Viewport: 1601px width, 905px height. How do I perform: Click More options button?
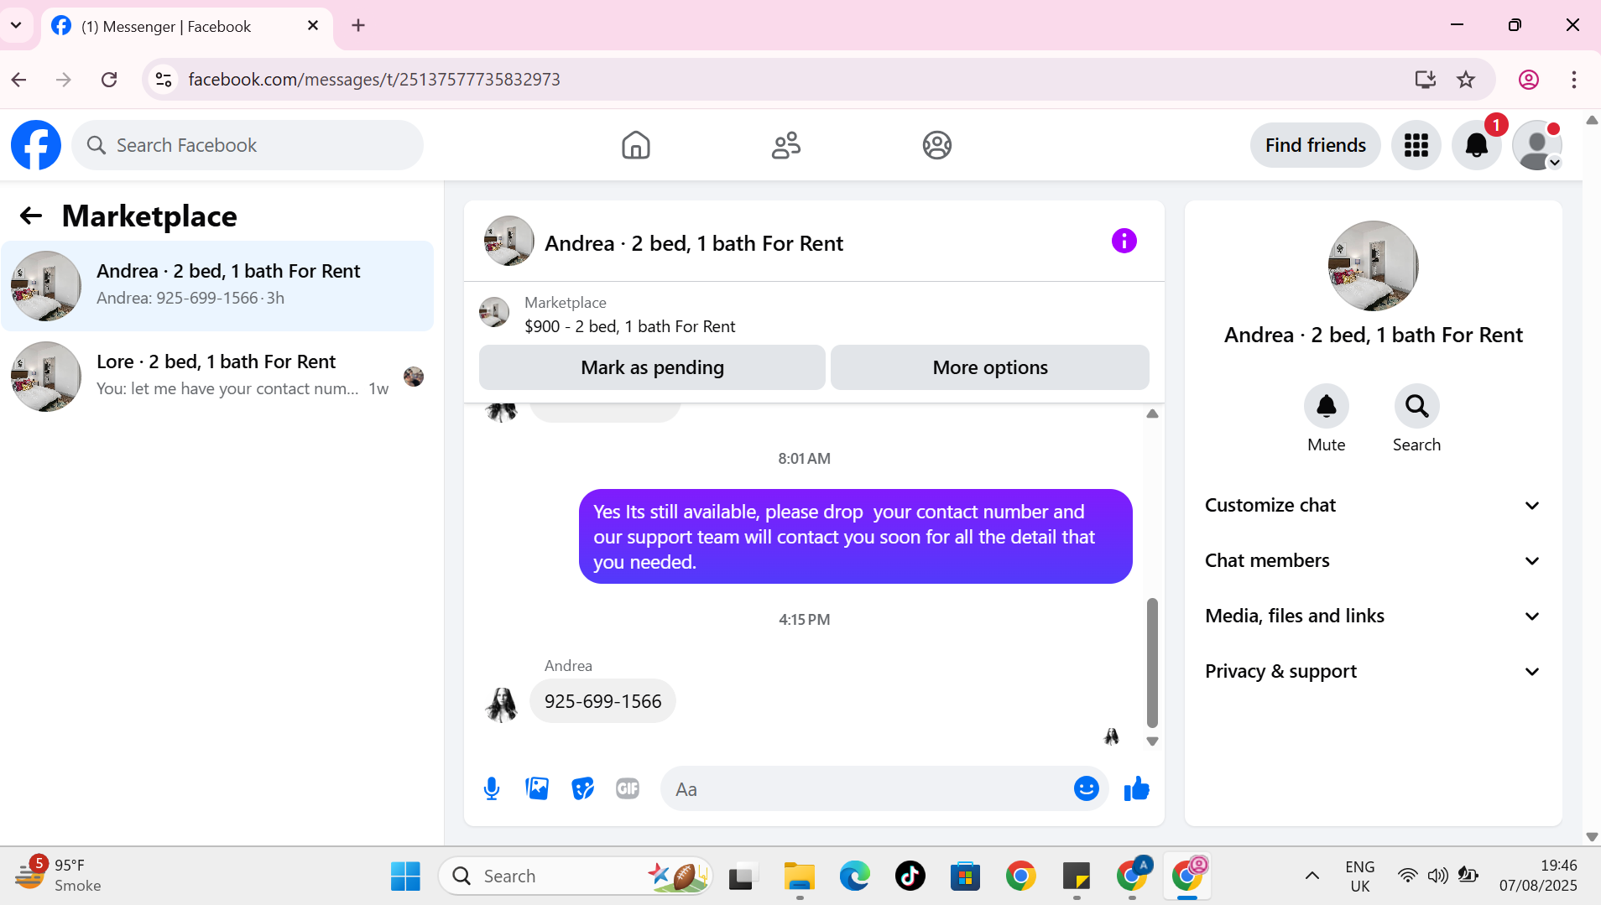pyautogui.click(x=990, y=367)
